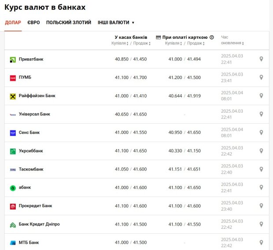Click the red ПУМБ logo
The height and width of the screenshot is (250, 273).
13,78
